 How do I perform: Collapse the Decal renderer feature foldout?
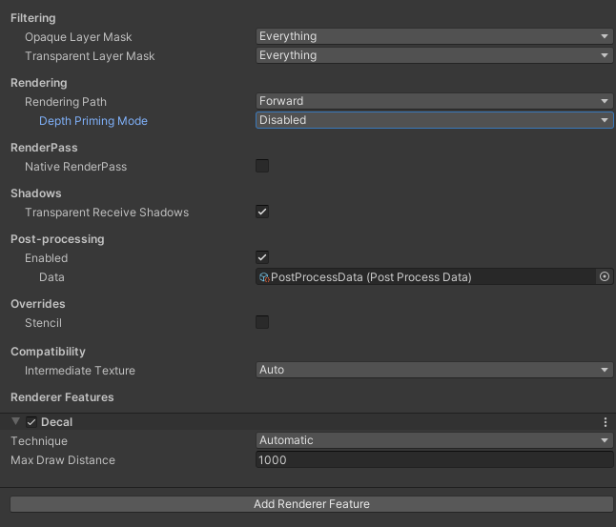[x=15, y=422]
